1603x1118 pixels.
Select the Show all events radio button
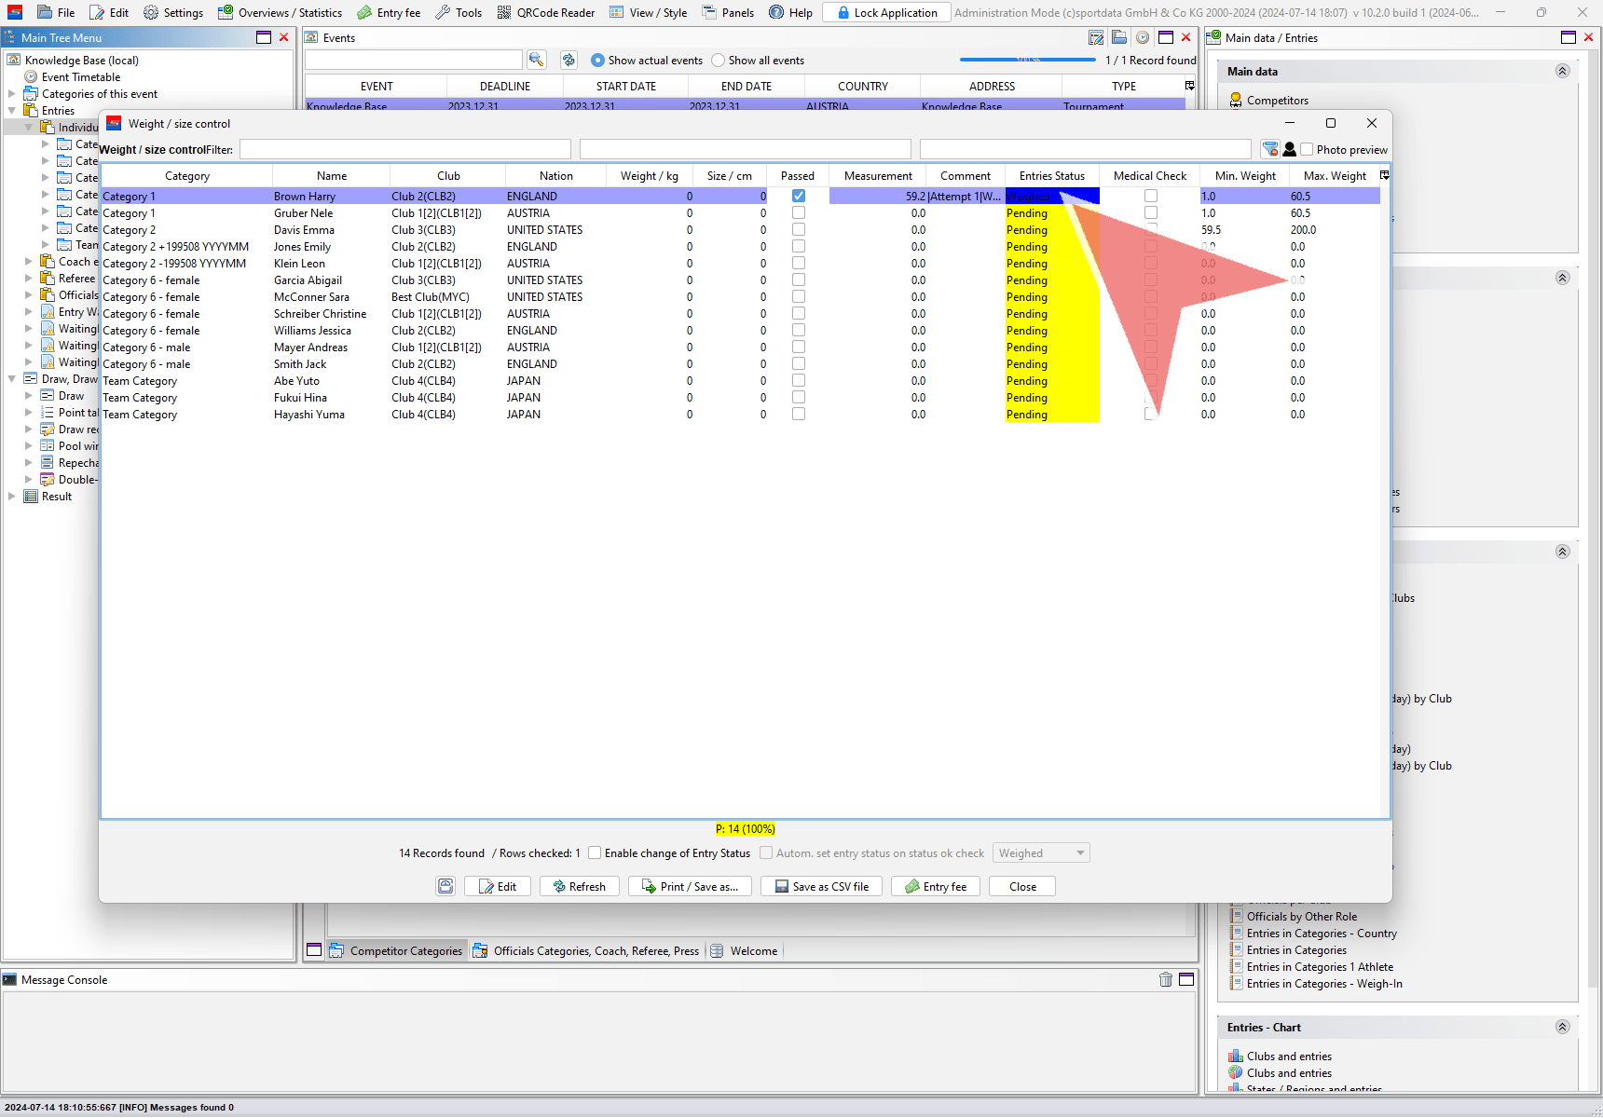718,61
